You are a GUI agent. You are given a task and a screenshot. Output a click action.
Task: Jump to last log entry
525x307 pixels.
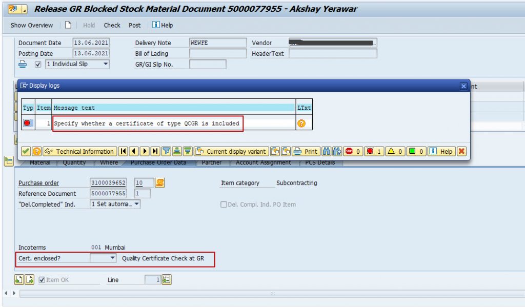pos(155,151)
